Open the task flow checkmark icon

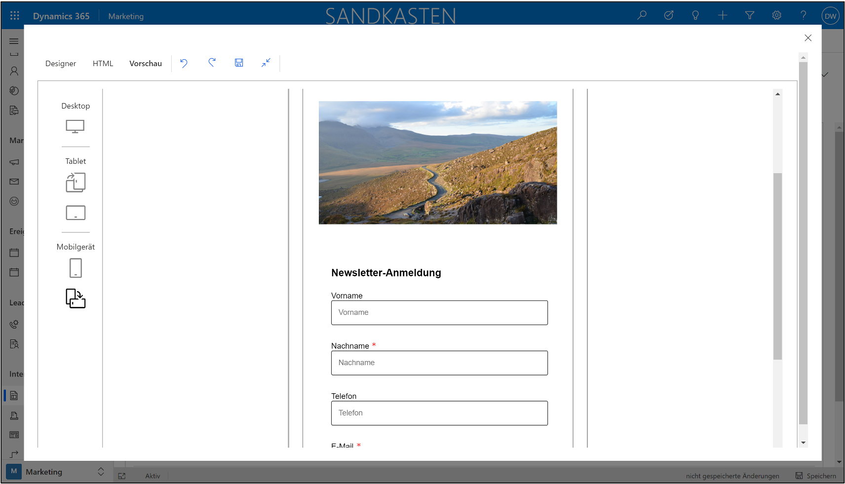click(669, 15)
